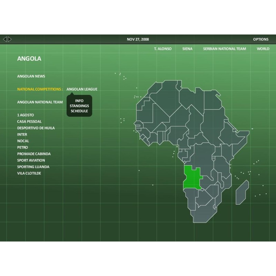
Task: Expand the Angolan League popup
Action: click(x=82, y=89)
